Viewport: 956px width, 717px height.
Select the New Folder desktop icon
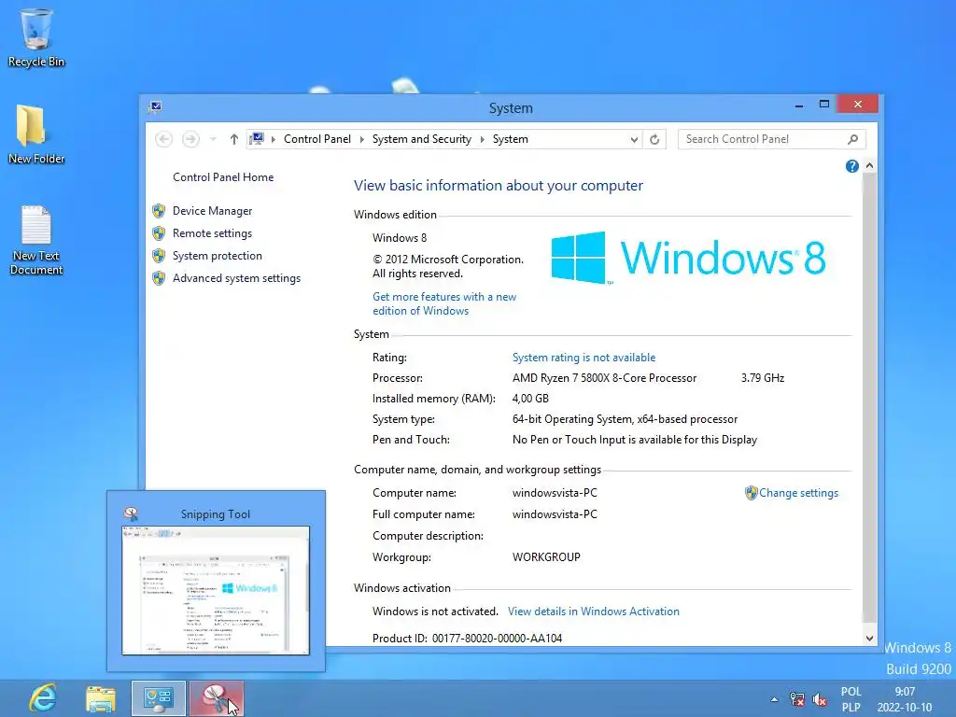pyautogui.click(x=36, y=134)
